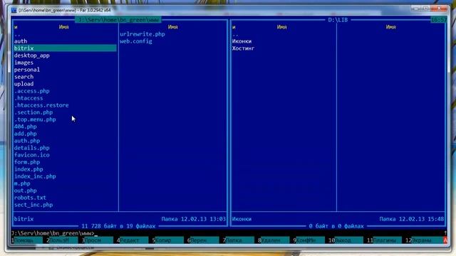Click the F5 Копир key bar button
Image resolution: width=456 pixels, height=256 pixels.
pyautogui.click(x=168, y=240)
